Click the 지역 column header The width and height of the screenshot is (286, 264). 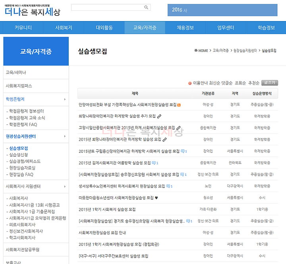point(235,93)
